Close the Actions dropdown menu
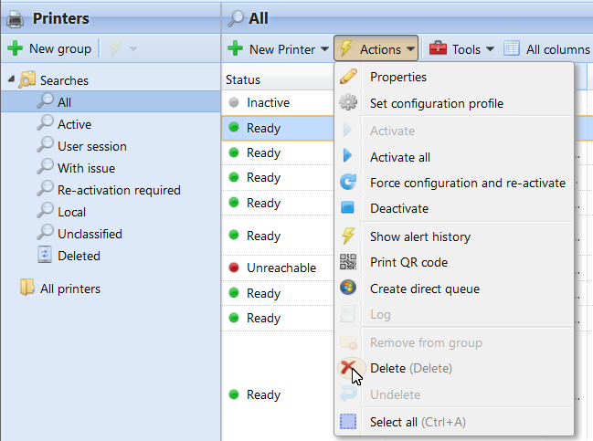The width and height of the screenshot is (593, 441). coord(376,49)
